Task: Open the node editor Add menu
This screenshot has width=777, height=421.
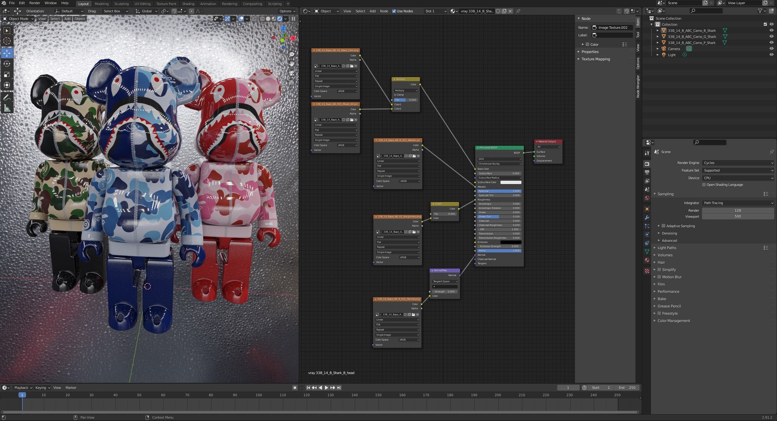Action: [x=372, y=11]
